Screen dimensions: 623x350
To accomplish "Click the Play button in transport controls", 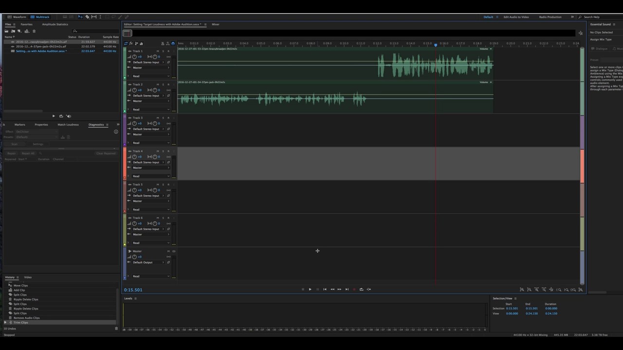I will (x=310, y=289).
